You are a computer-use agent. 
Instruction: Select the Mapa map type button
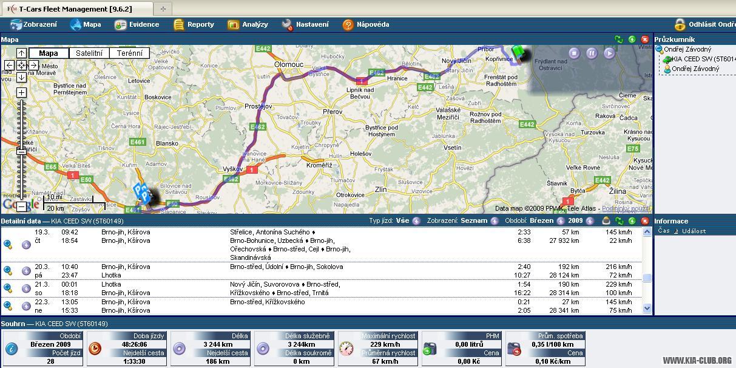click(49, 53)
